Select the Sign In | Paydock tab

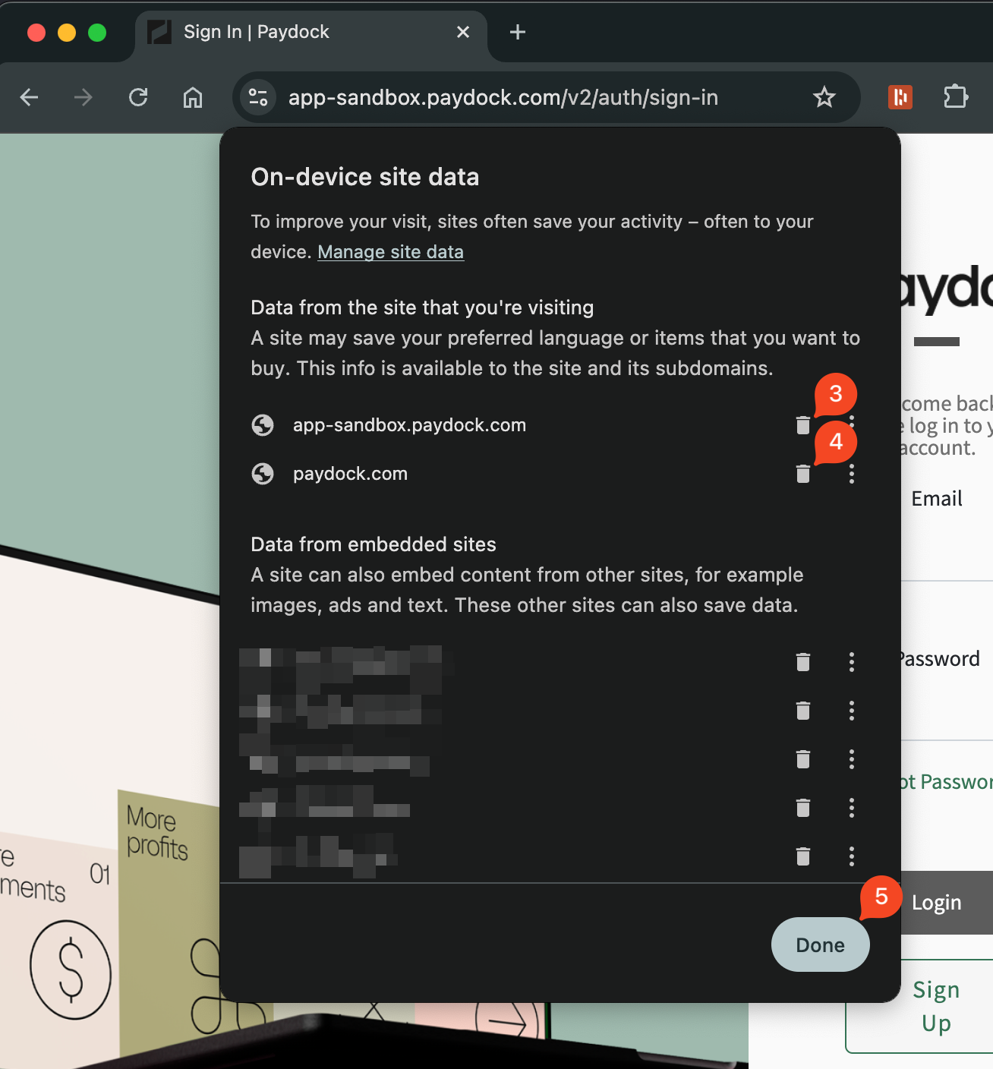pyautogui.click(x=311, y=33)
